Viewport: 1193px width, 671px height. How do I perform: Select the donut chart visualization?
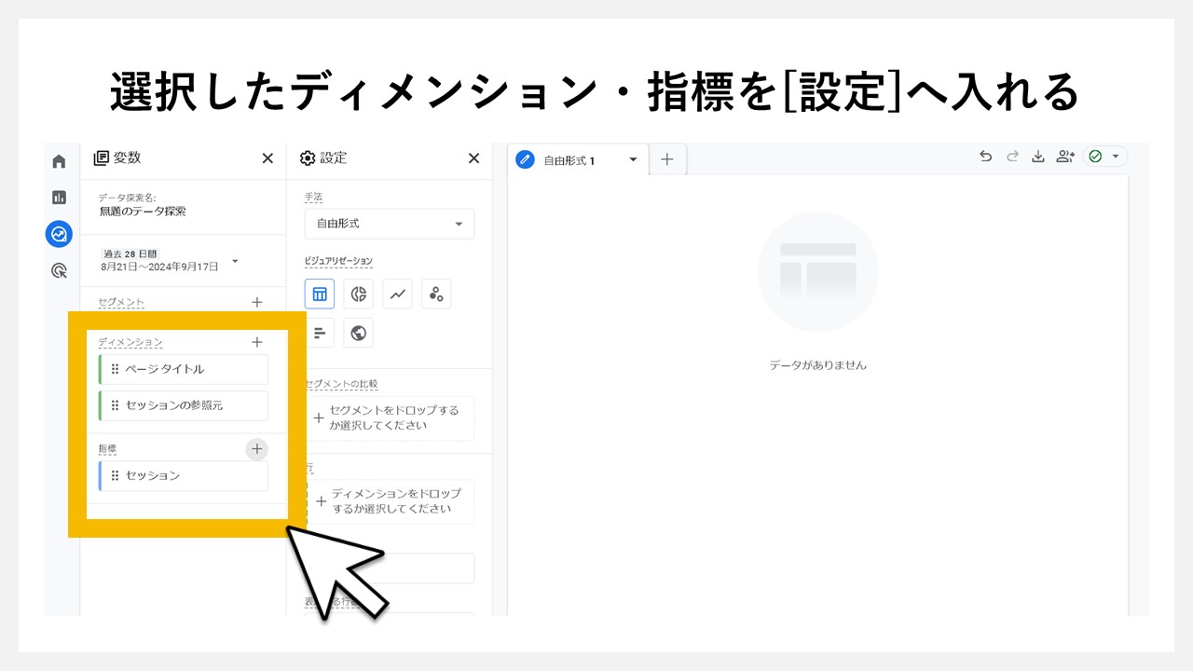point(358,294)
